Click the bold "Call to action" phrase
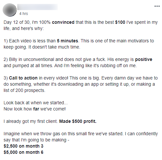This screenshot has width=162, height=160. click(x=23, y=78)
